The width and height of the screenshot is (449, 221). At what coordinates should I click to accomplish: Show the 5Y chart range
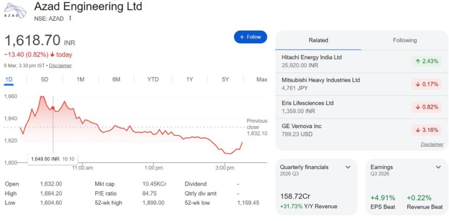(x=225, y=79)
